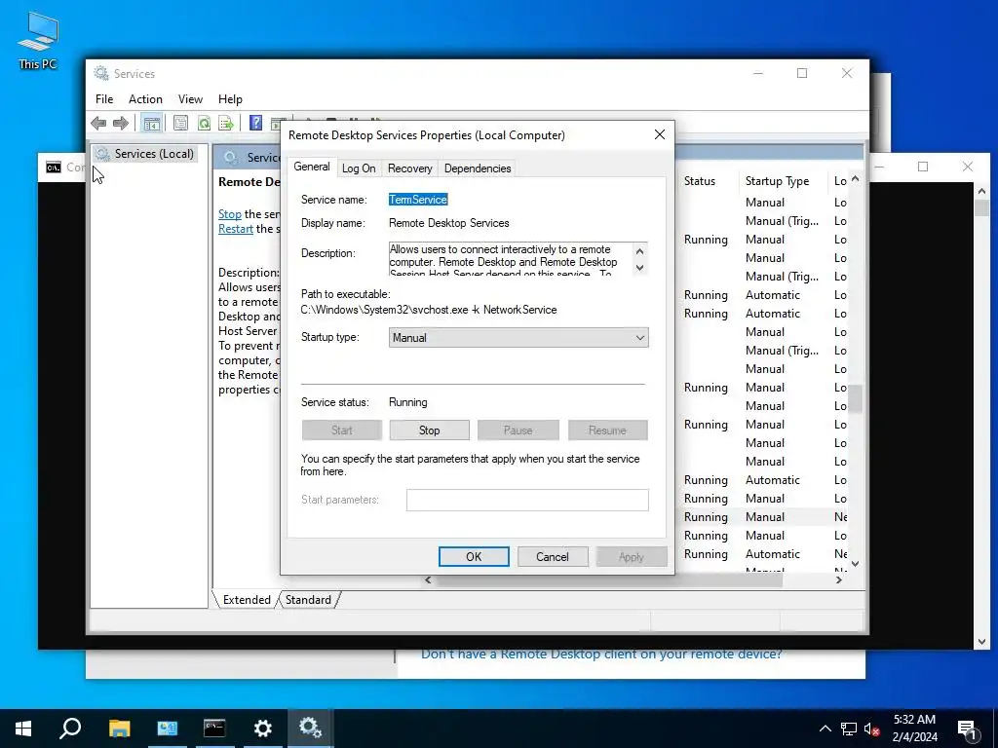Viewport: 998px width, 748px height.
Task: Select the Standard view tab
Action: coord(308,600)
